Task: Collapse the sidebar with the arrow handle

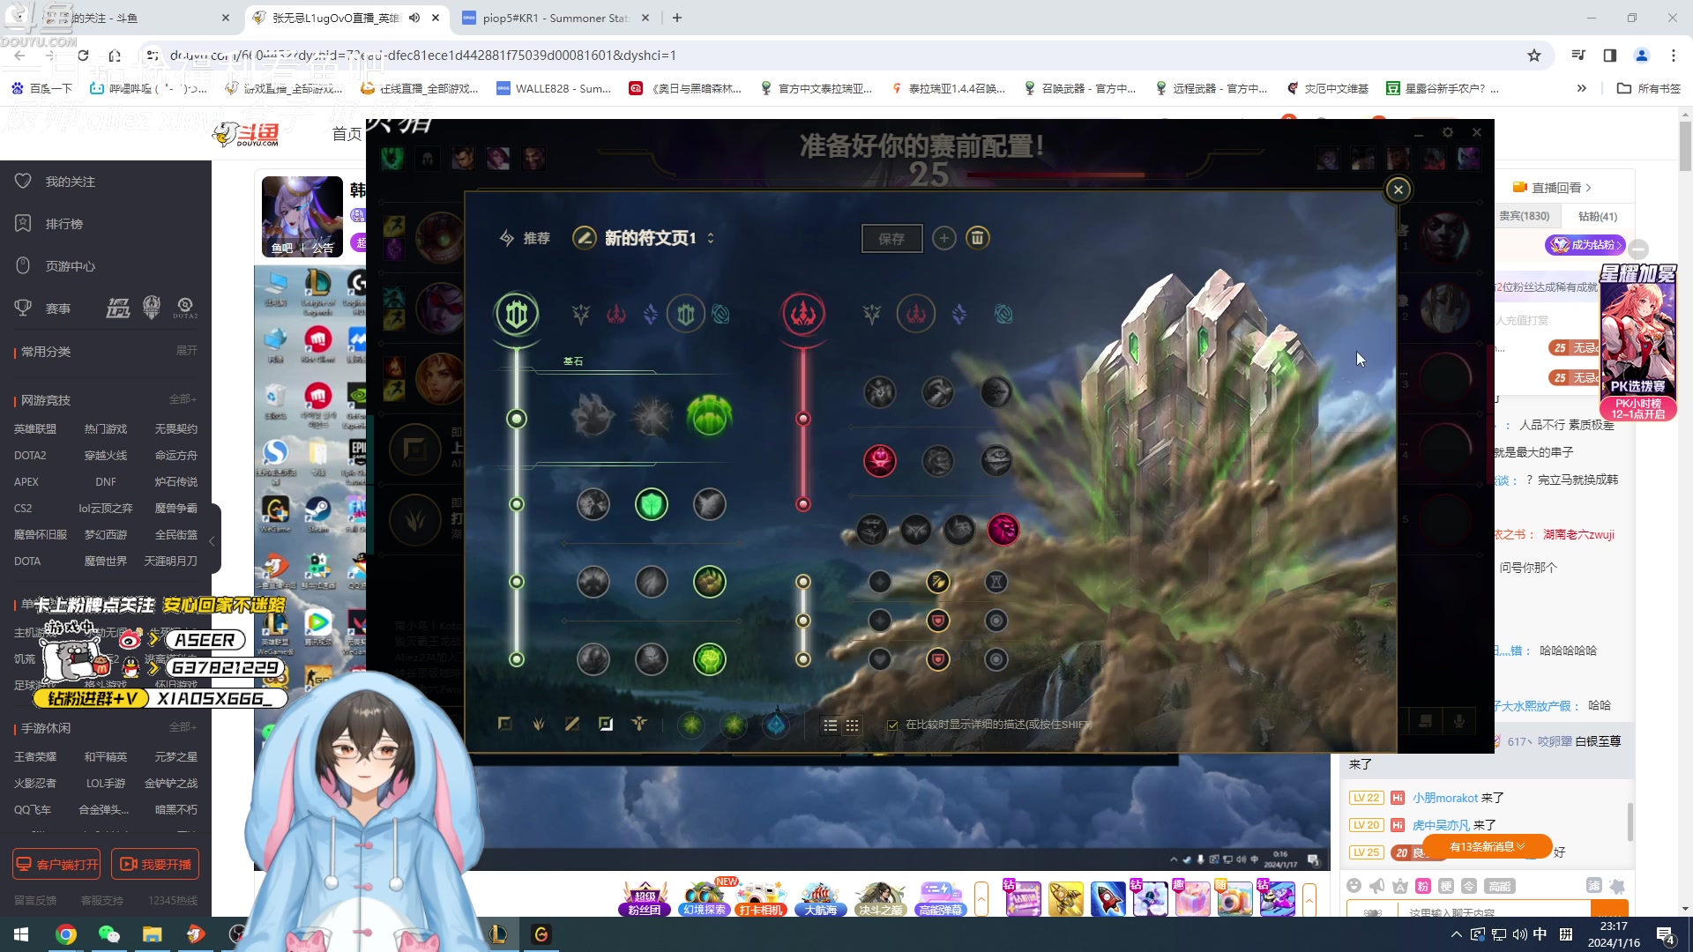Action: click(x=212, y=541)
